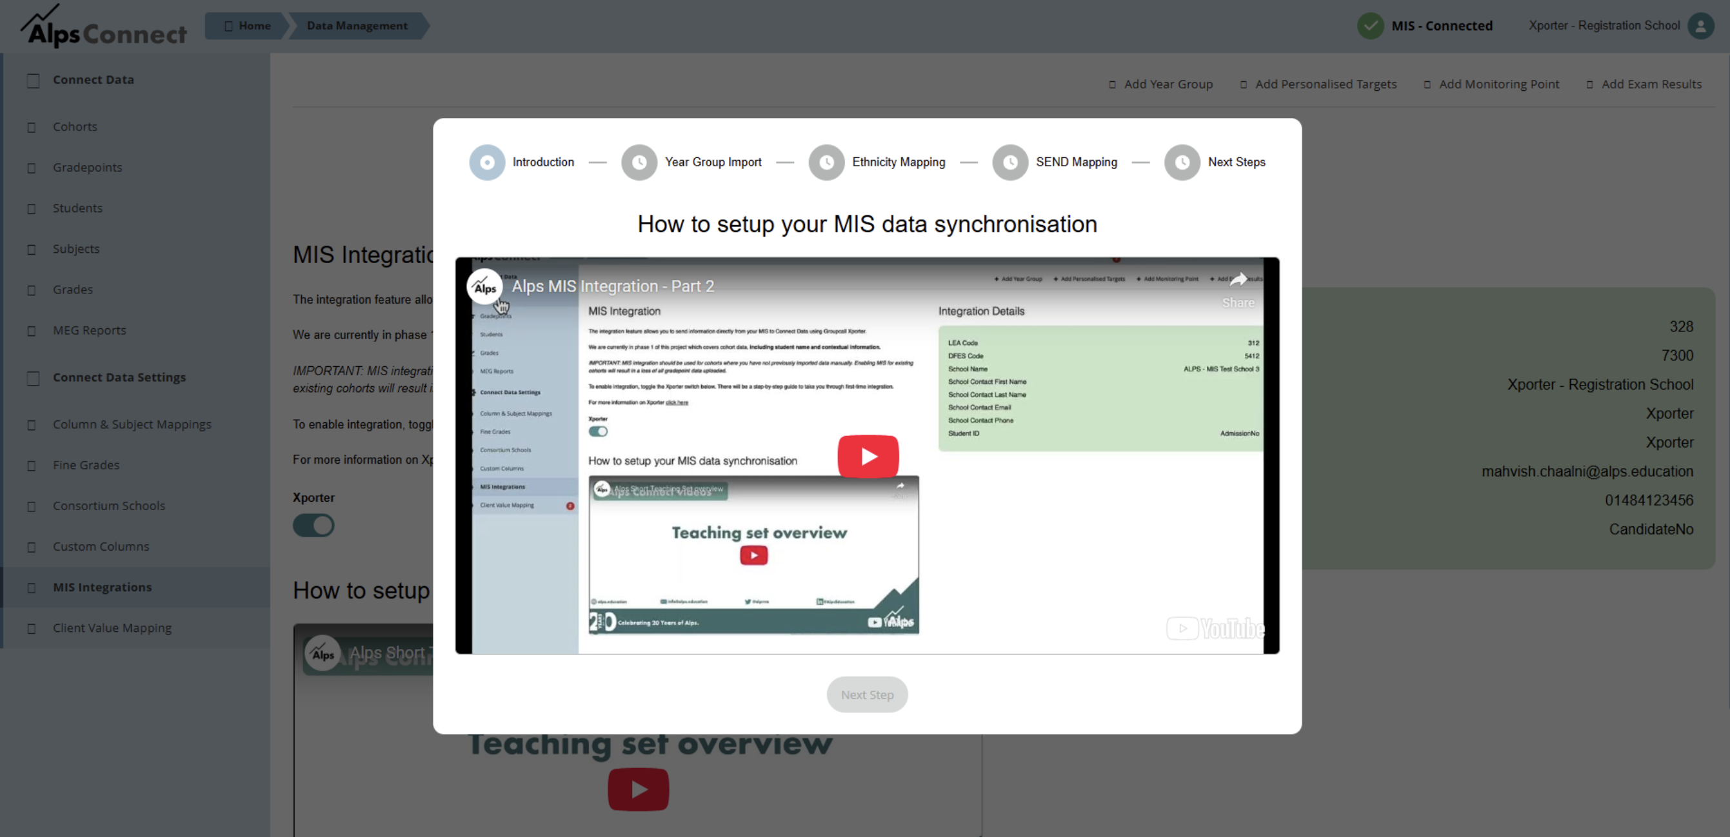Click the Custom Columns sidebar icon
The width and height of the screenshot is (1730, 837).
click(32, 547)
